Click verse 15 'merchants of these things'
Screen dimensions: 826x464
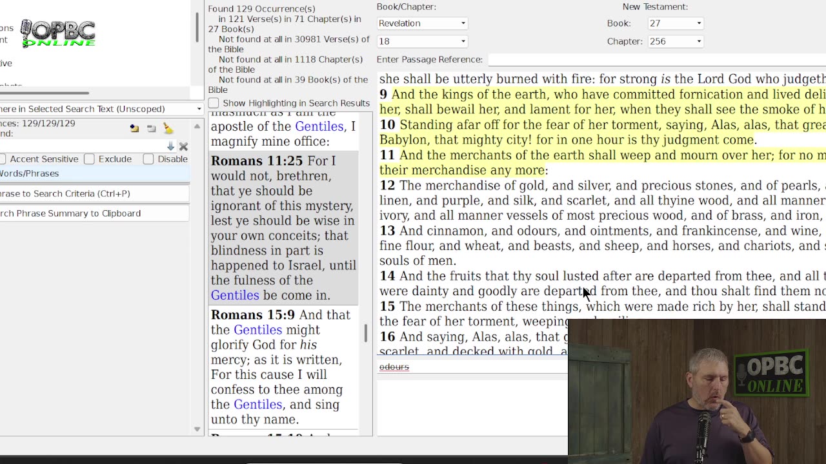click(x=603, y=314)
